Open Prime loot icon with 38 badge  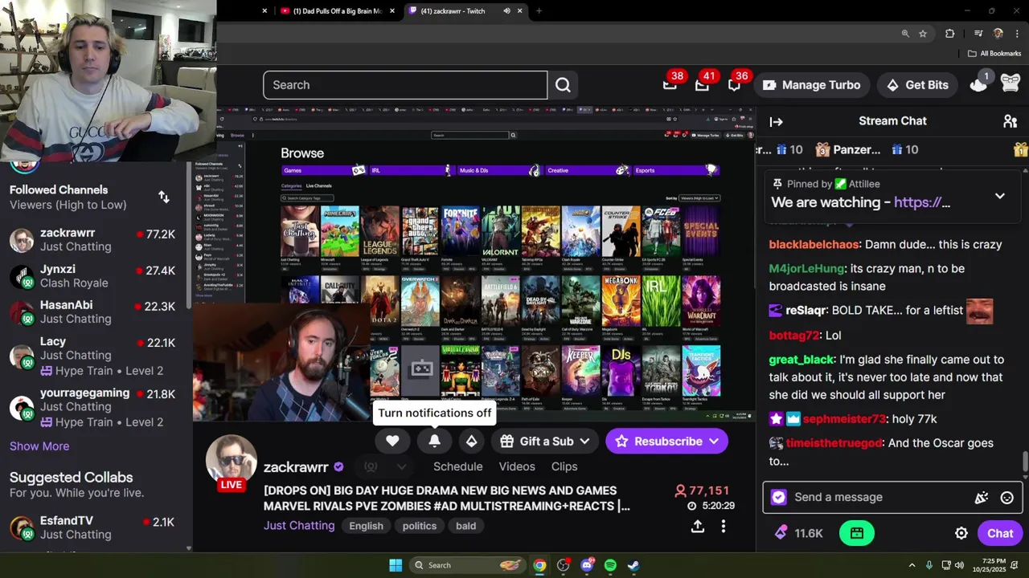pyautogui.click(x=670, y=84)
